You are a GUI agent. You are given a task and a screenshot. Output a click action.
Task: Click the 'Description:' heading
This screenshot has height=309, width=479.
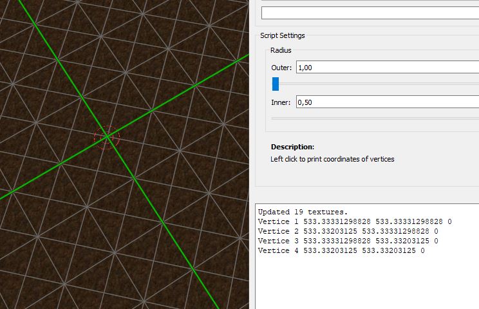[292, 147]
